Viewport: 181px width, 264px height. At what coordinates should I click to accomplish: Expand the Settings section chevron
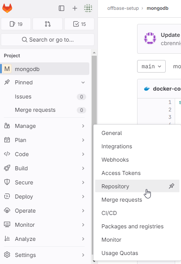coord(83,255)
